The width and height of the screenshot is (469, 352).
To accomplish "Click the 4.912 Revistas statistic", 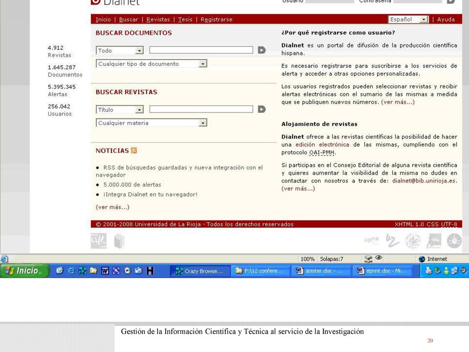I will 59,51.
